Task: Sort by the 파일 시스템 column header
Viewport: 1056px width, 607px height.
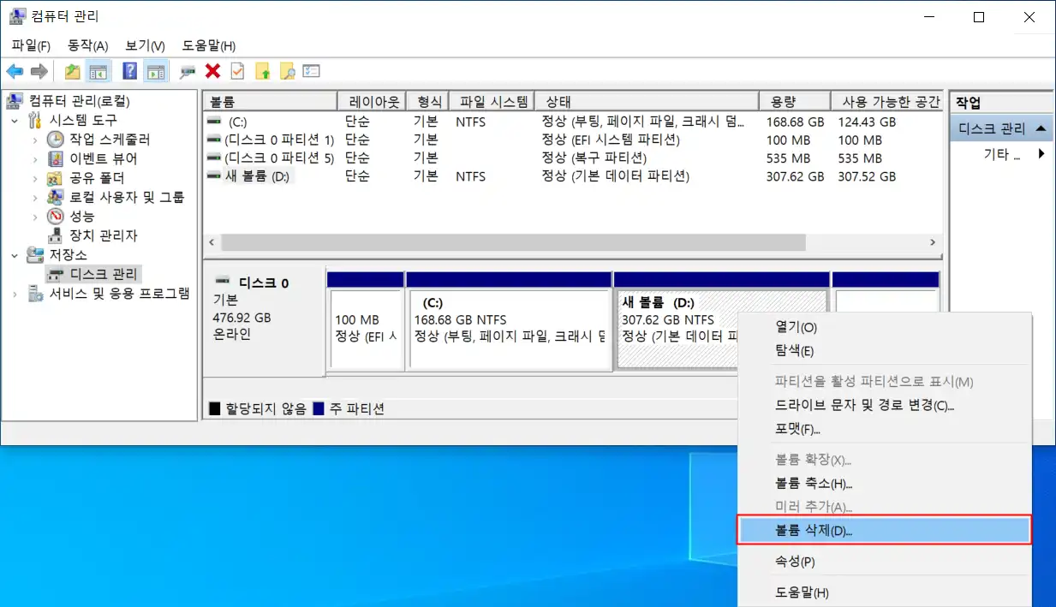Action: click(x=493, y=102)
